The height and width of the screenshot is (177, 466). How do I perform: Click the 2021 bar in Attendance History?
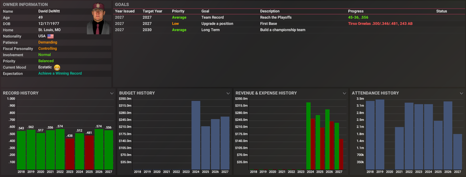click(399, 148)
